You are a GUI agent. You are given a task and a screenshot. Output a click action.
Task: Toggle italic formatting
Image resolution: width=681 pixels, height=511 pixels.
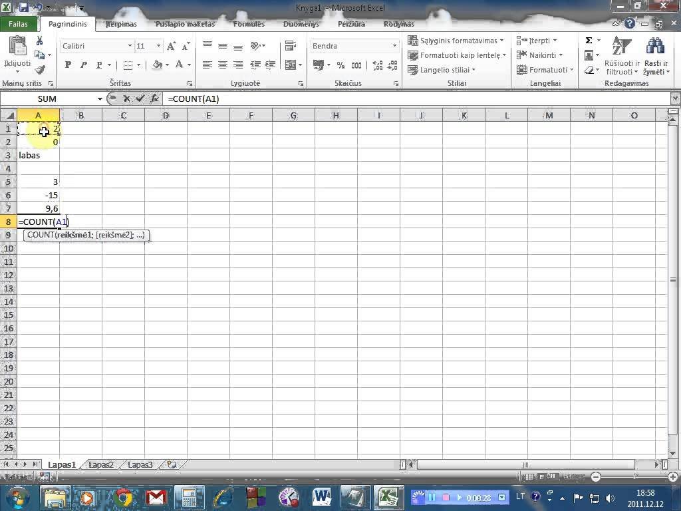83,65
